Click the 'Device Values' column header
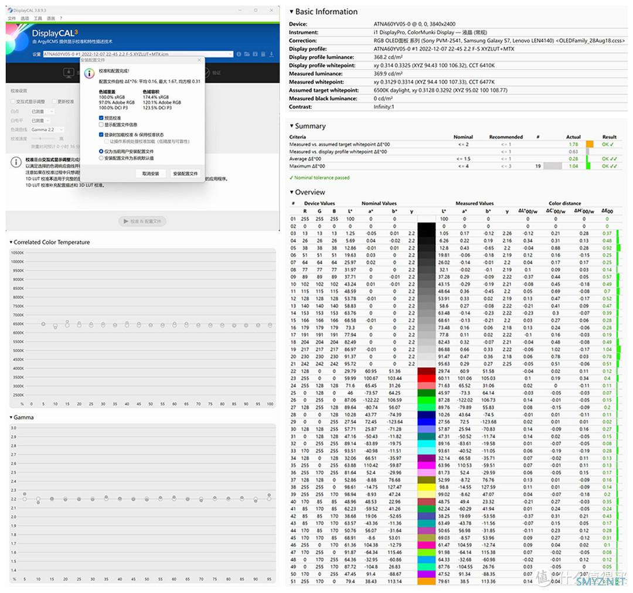The height and width of the screenshot is (593, 633). coord(319,203)
